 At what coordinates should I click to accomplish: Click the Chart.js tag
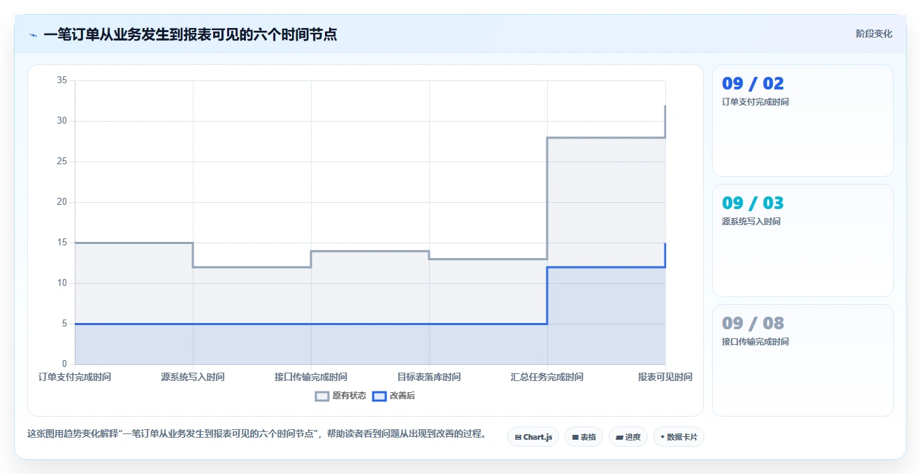coord(533,437)
